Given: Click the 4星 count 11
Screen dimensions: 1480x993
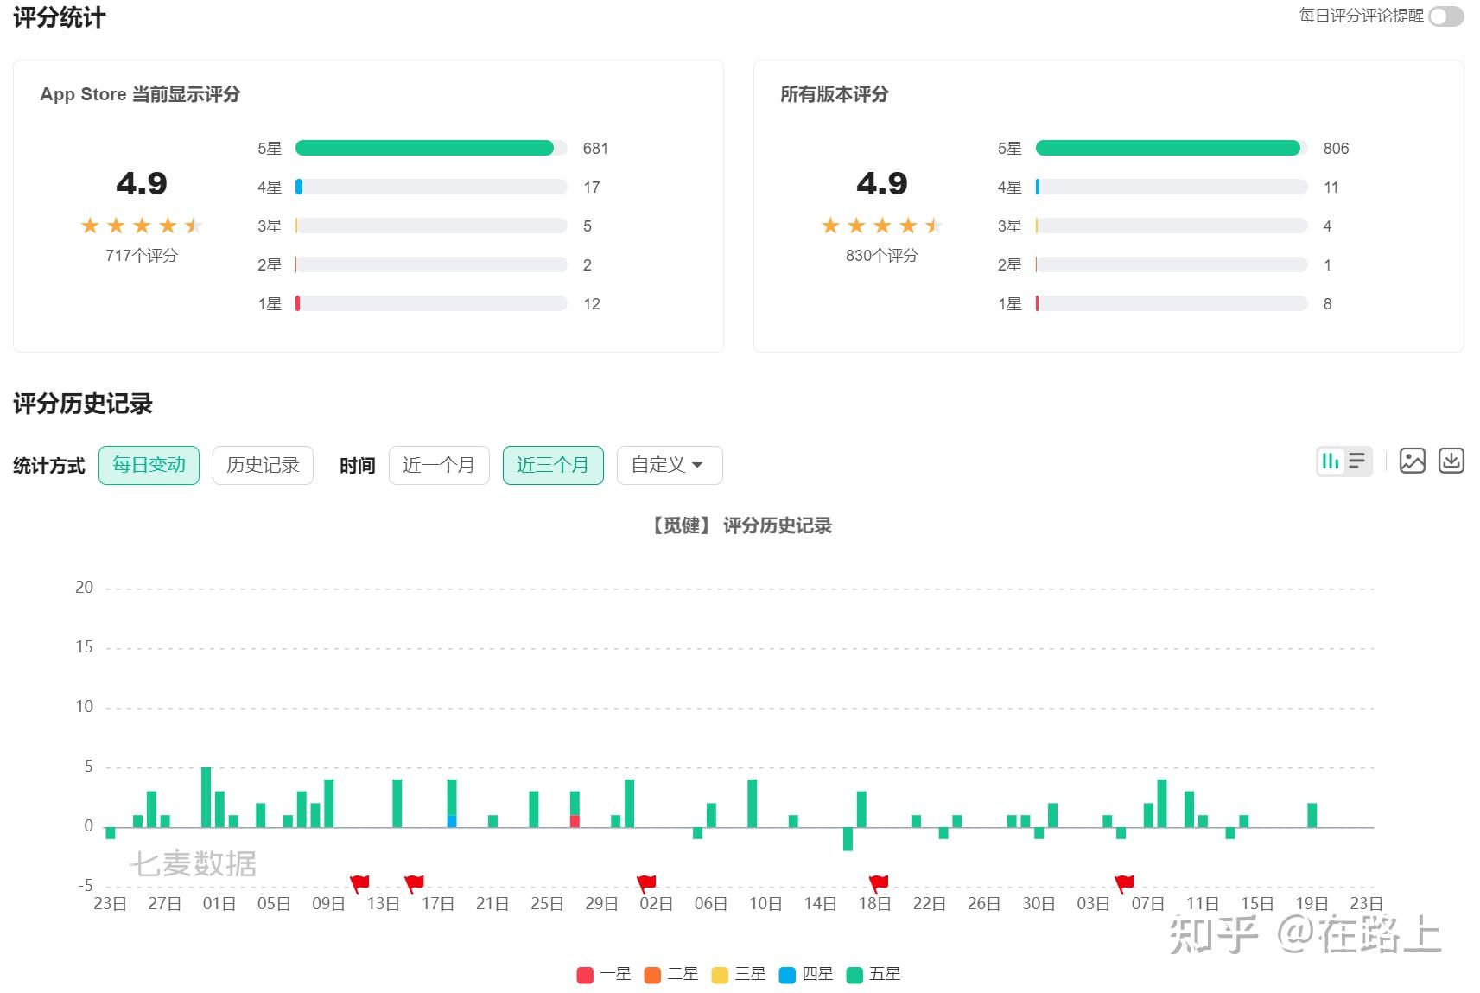Looking at the screenshot, I should (1331, 188).
